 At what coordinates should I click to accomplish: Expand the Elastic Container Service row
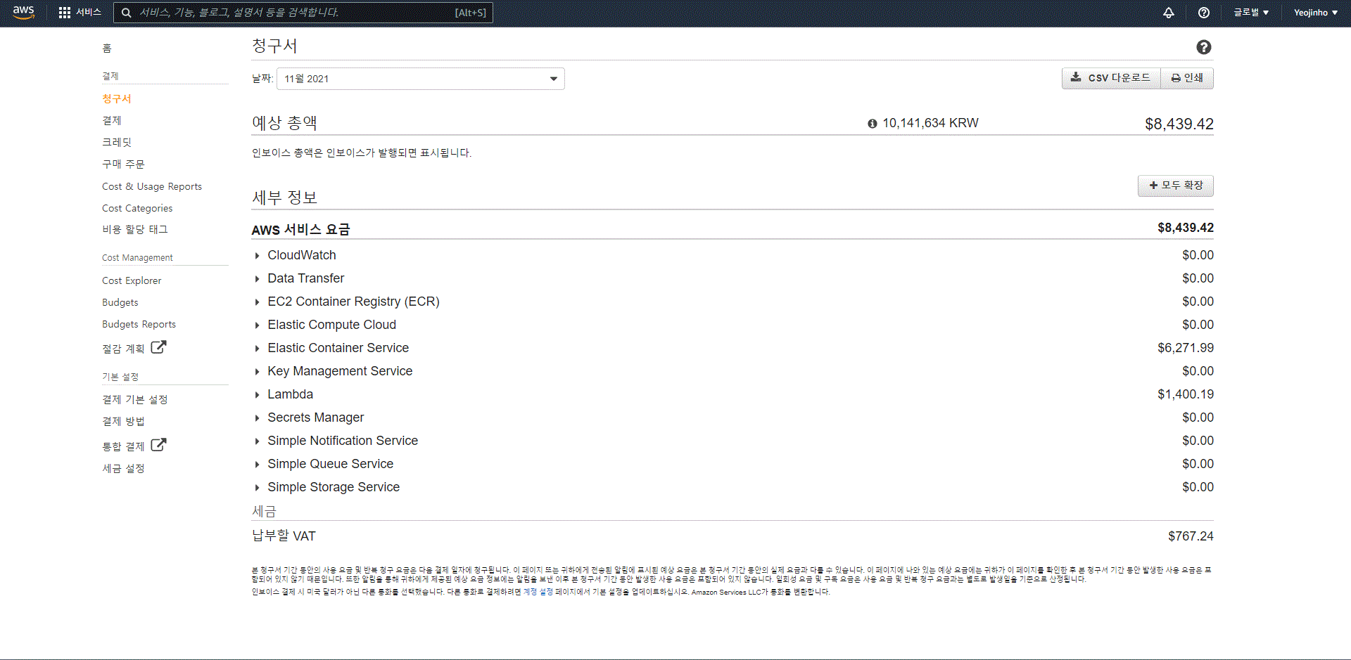pyautogui.click(x=257, y=349)
